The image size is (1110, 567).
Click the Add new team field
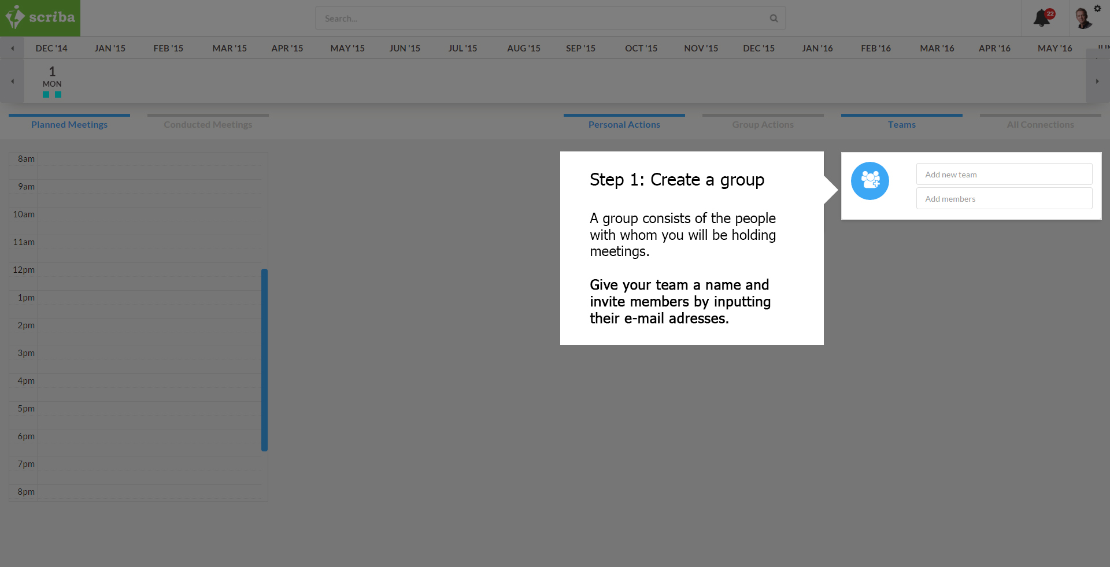click(x=1004, y=175)
